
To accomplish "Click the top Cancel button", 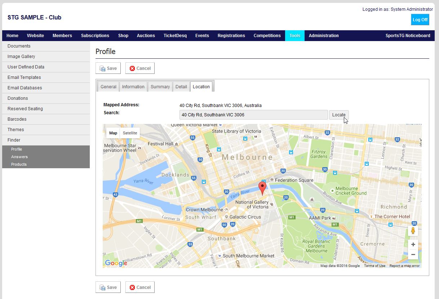I will [140, 68].
